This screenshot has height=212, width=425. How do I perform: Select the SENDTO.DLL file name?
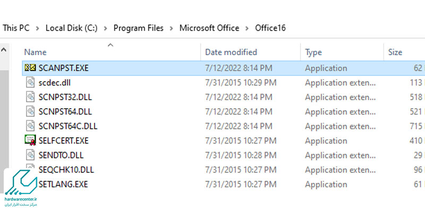click(61, 155)
